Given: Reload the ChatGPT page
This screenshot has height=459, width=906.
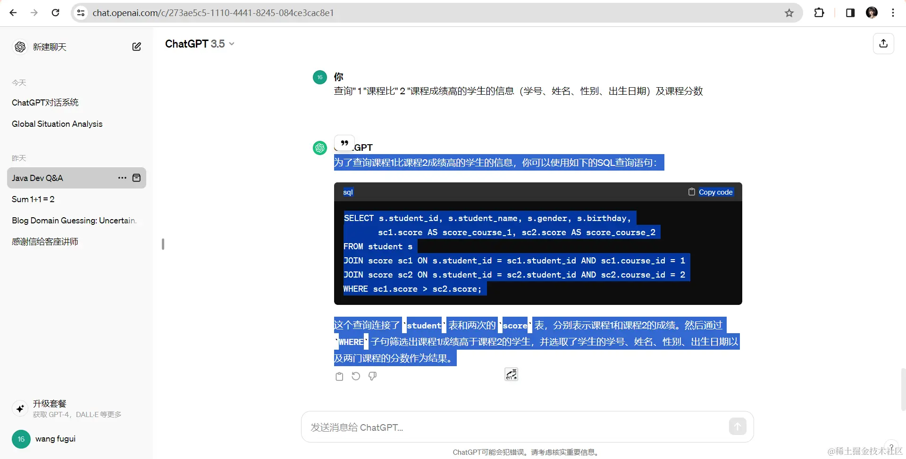Looking at the screenshot, I should tap(55, 13).
